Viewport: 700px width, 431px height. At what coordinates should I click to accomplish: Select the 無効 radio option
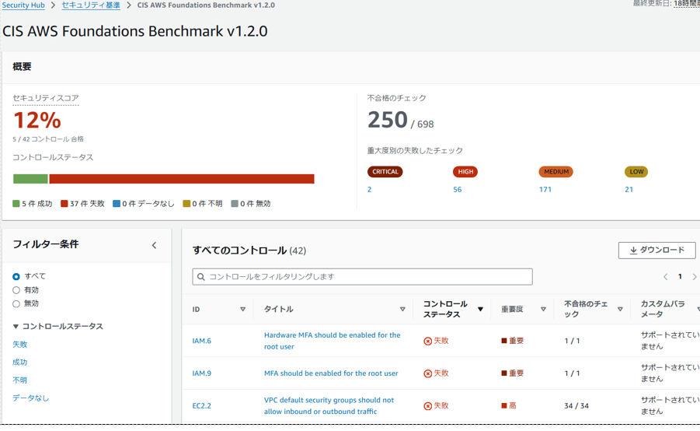[x=16, y=303]
